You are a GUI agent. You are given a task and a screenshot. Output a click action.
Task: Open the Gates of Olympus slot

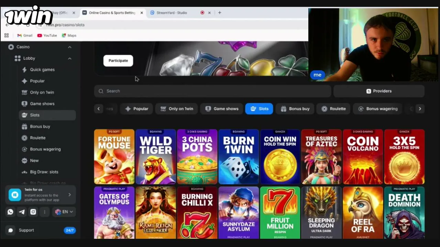pyautogui.click(x=114, y=213)
